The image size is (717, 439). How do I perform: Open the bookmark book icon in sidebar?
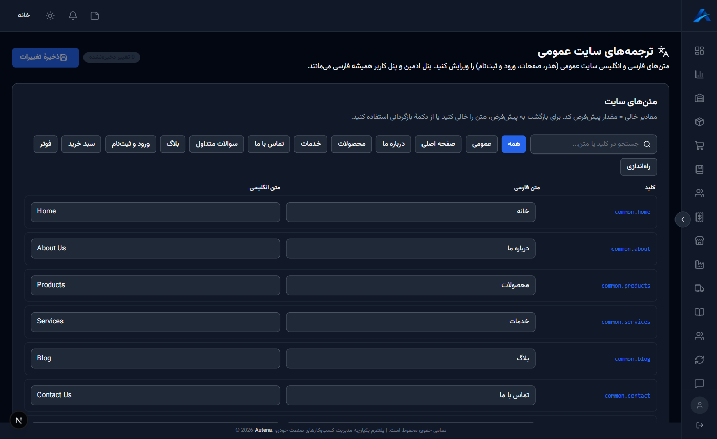(x=699, y=169)
